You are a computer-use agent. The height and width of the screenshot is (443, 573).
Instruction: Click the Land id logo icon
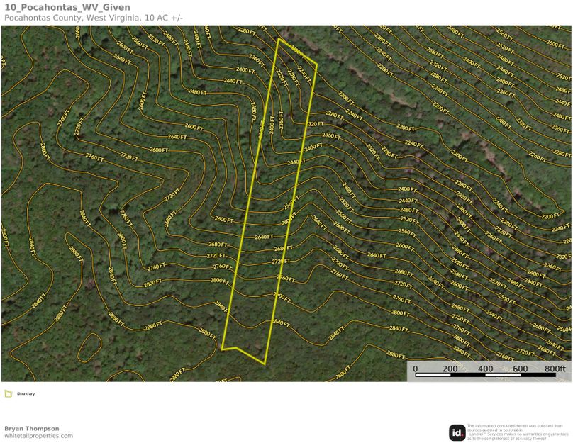[457, 432]
